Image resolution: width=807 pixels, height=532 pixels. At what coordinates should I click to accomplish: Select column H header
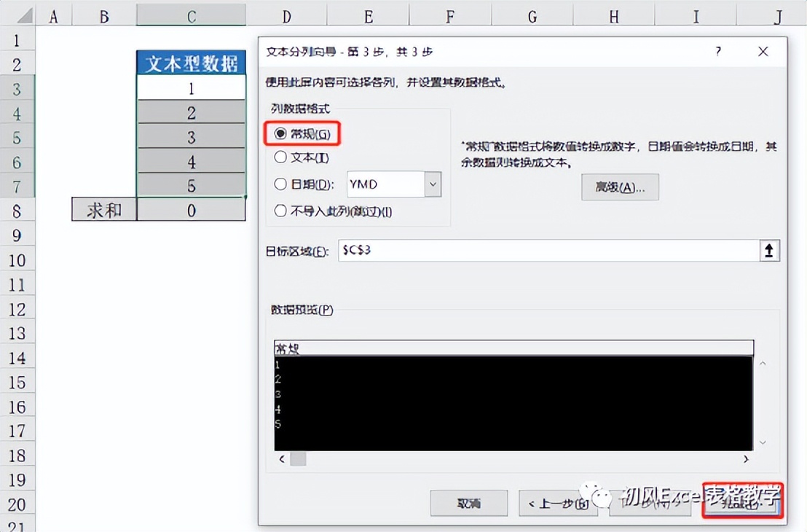614,17
